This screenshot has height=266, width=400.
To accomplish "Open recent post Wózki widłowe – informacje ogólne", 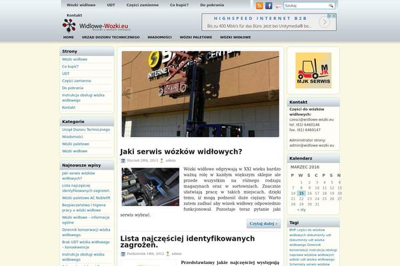I will point(86,220).
